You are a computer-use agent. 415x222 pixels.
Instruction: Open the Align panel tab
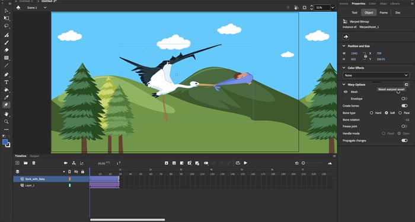(x=383, y=4)
